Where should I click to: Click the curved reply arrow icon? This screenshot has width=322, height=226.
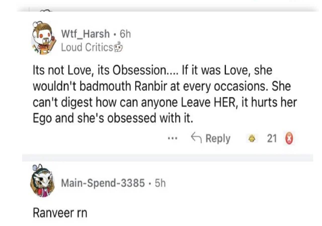click(196, 138)
